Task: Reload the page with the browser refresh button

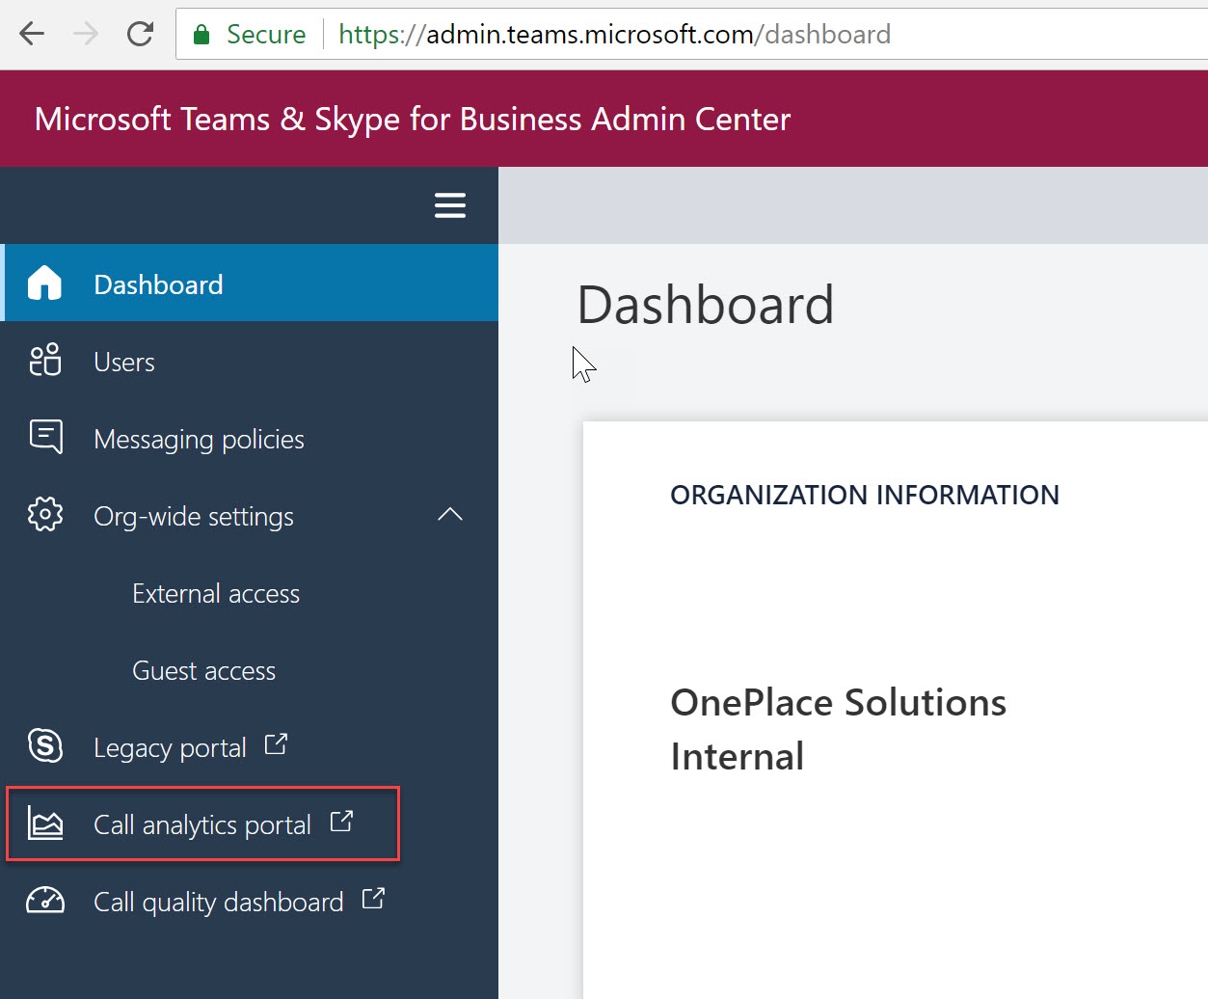Action: click(x=141, y=35)
